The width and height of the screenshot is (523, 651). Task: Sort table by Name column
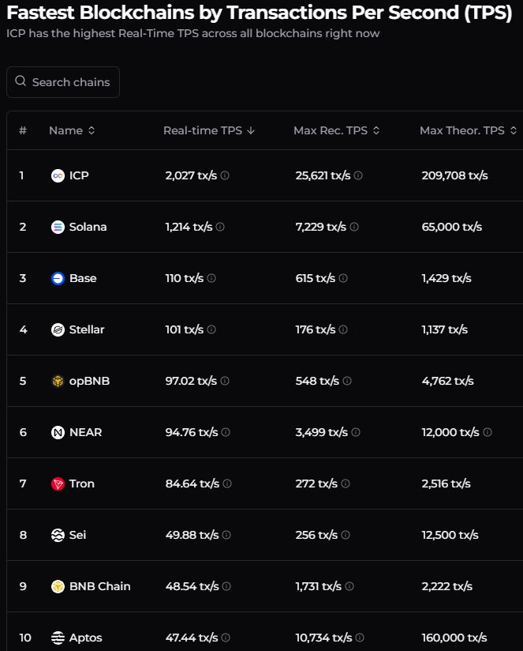pyautogui.click(x=72, y=130)
